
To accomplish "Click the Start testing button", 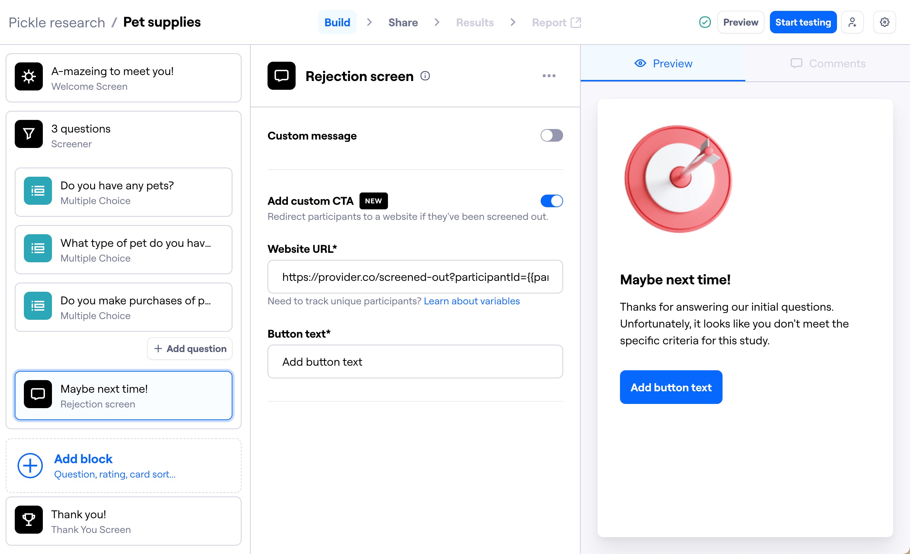I will [x=803, y=22].
